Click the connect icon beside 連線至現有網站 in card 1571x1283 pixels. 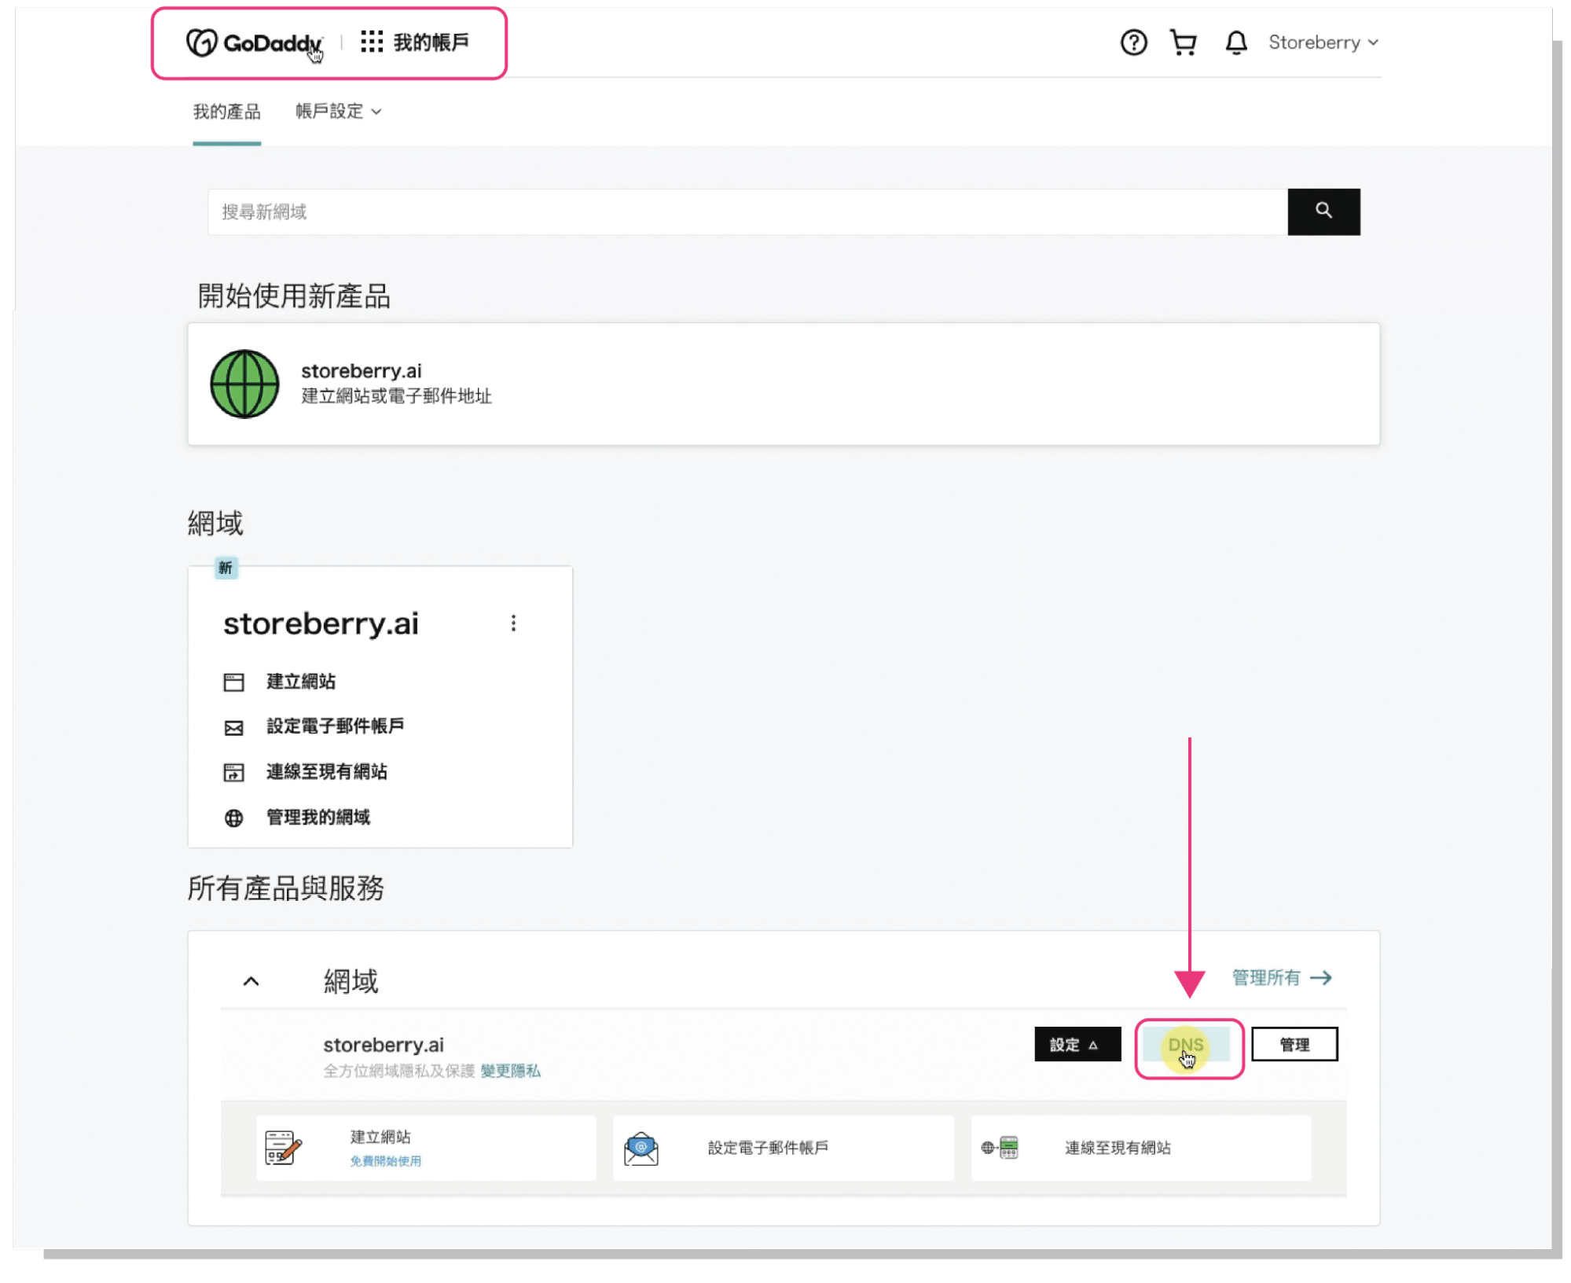coord(233,773)
